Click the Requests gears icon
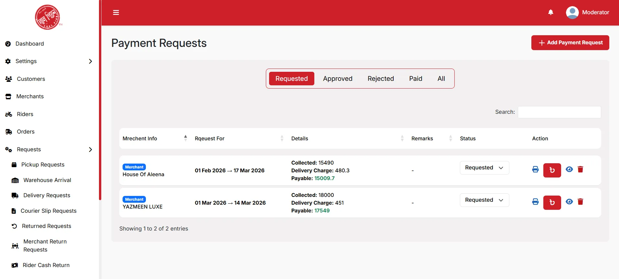The width and height of the screenshot is (619, 279). [9, 149]
